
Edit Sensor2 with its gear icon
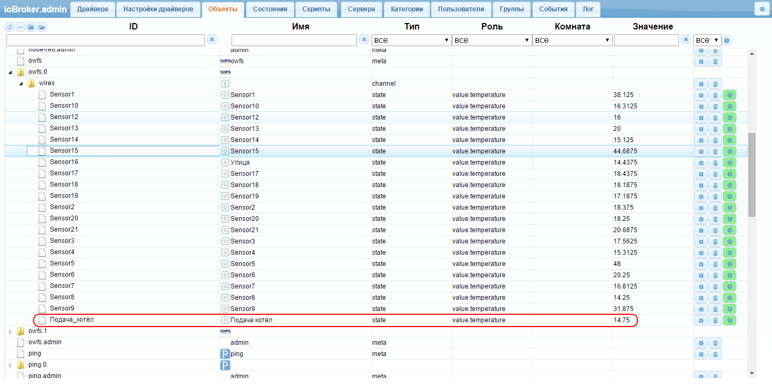click(x=701, y=208)
